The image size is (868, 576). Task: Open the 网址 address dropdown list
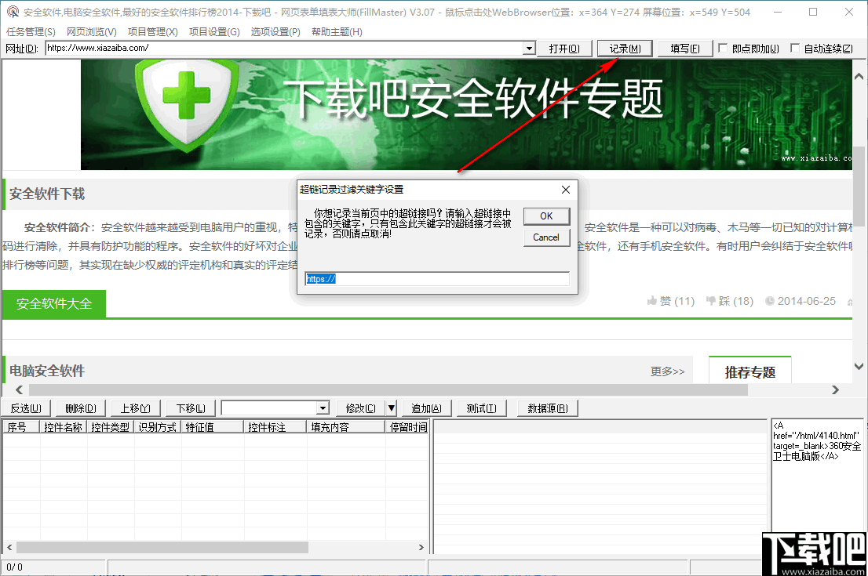[x=529, y=49]
